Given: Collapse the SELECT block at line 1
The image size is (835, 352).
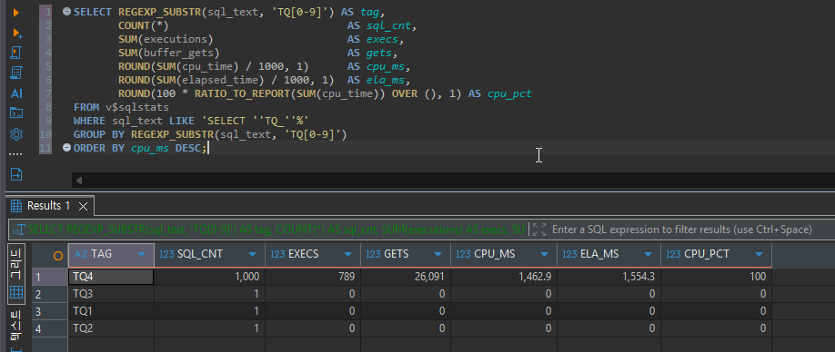Looking at the screenshot, I should pos(66,11).
